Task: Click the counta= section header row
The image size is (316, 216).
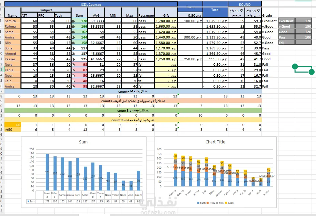Action: tap(133, 101)
